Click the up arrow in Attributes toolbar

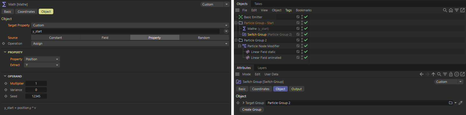(x=433, y=74)
